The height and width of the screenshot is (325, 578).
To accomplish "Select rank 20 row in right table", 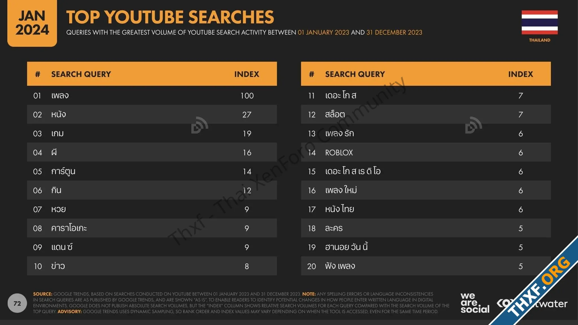I will (426, 266).
